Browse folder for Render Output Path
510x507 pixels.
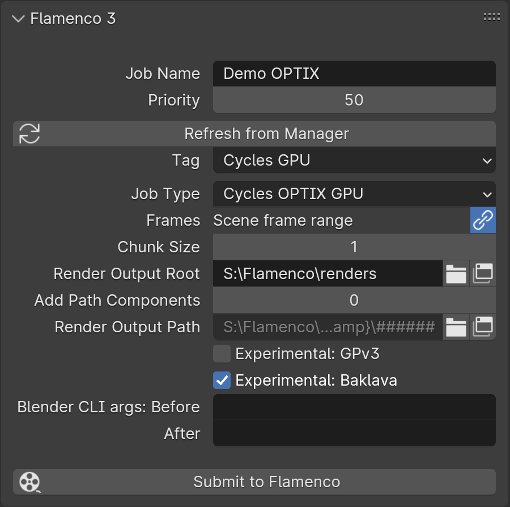click(456, 327)
